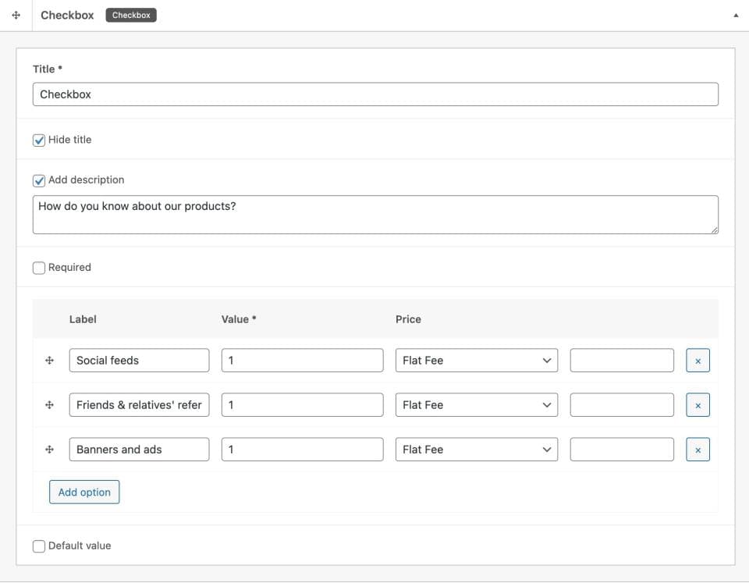The height and width of the screenshot is (583, 749).
Task: Edit the Banners and ads label field
Action: point(139,450)
